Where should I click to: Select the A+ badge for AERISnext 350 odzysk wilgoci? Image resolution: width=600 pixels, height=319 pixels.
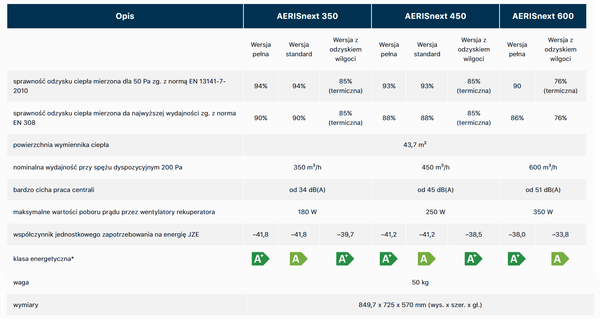tap(345, 259)
